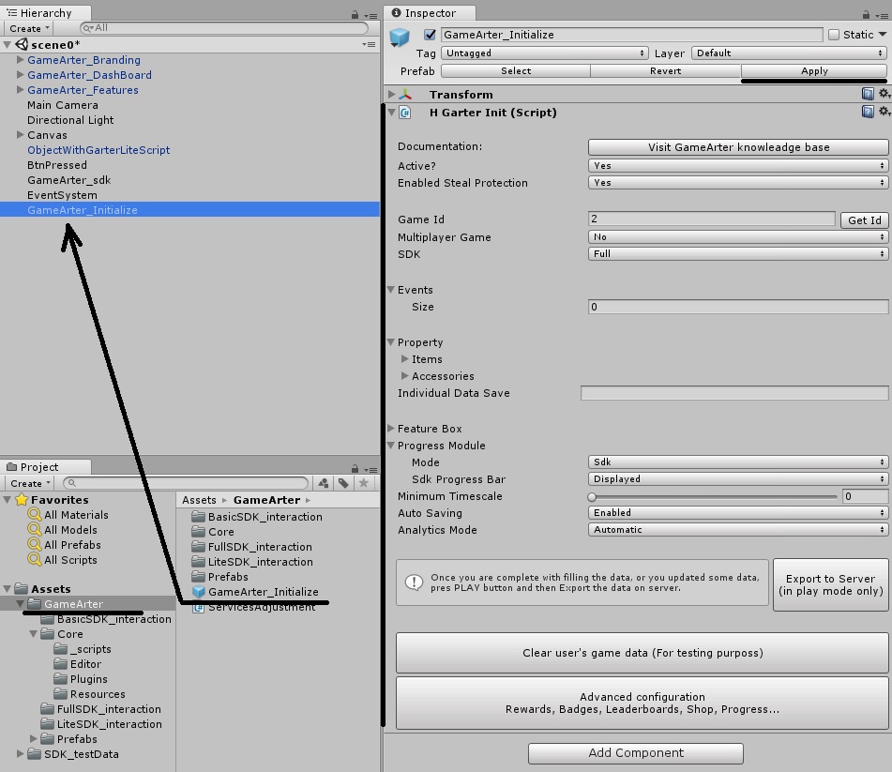Click the GameArter_Initialize prefab cube icon in Project

pyautogui.click(x=198, y=592)
